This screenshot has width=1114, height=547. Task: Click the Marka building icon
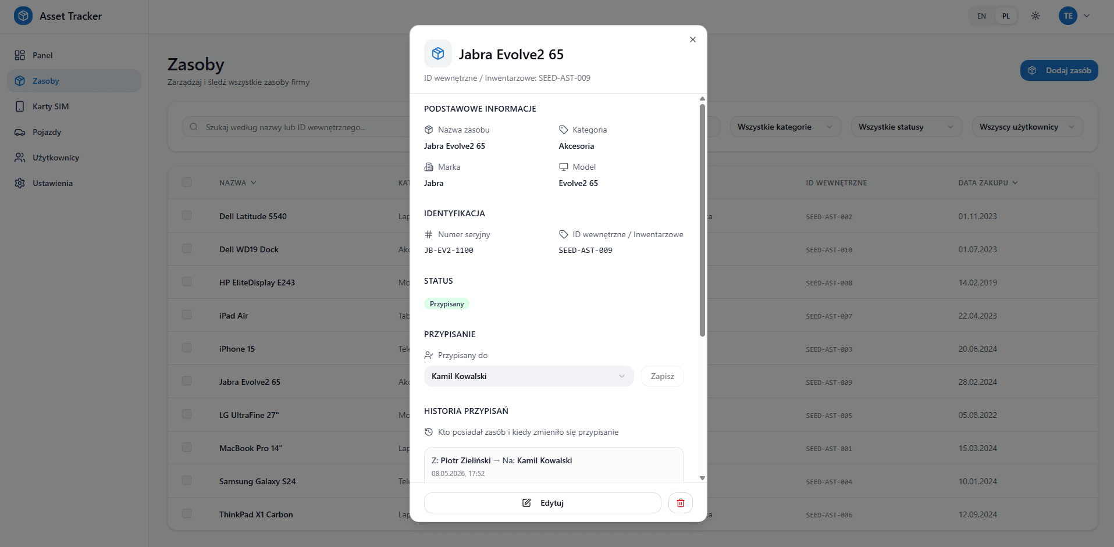coord(429,167)
